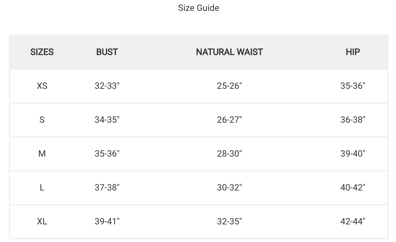Select the HIP column header

(353, 52)
